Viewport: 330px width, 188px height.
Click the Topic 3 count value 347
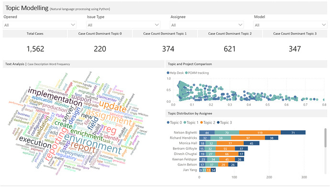[x=295, y=49]
